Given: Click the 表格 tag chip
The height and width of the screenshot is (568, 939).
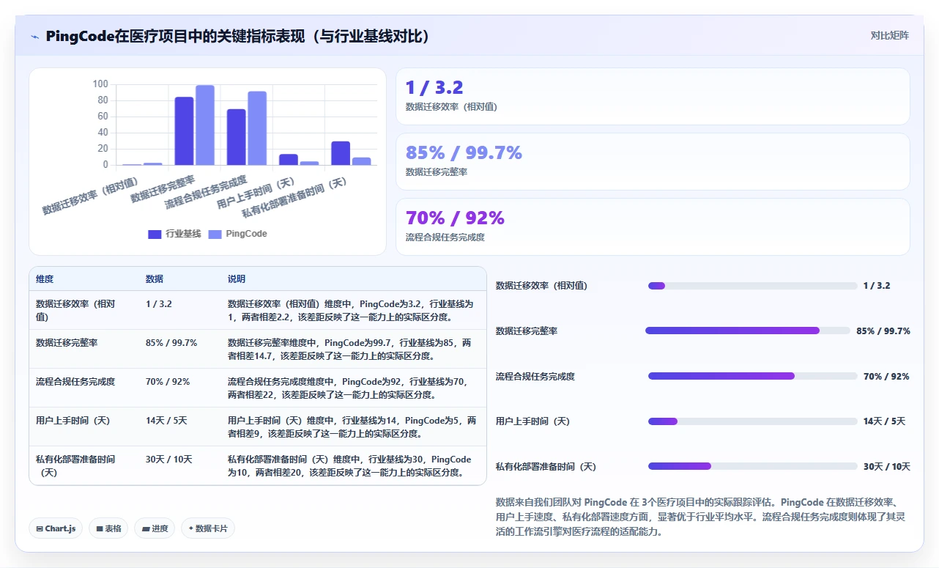Looking at the screenshot, I should click(108, 528).
